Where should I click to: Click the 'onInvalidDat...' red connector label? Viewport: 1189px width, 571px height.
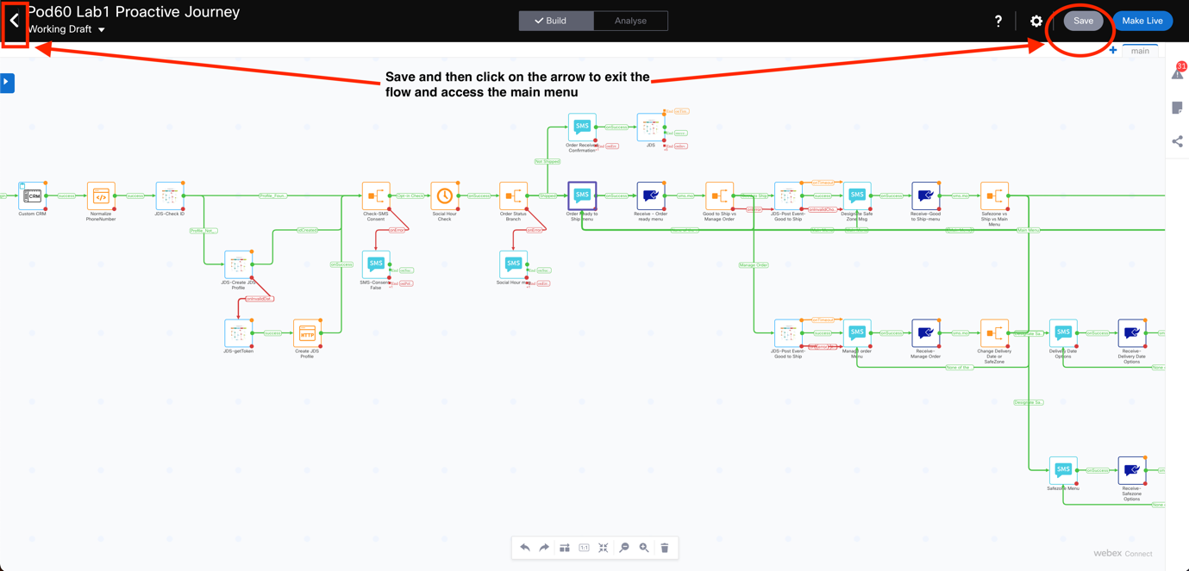[x=260, y=299]
